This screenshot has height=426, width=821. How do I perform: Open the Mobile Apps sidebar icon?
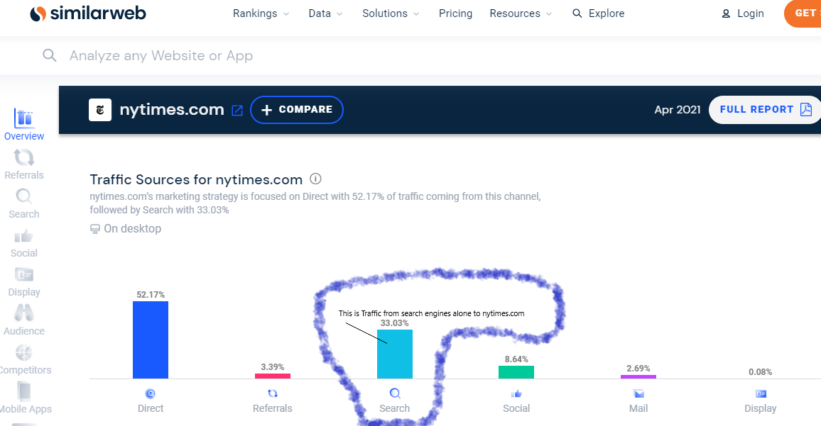click(24, 391)
